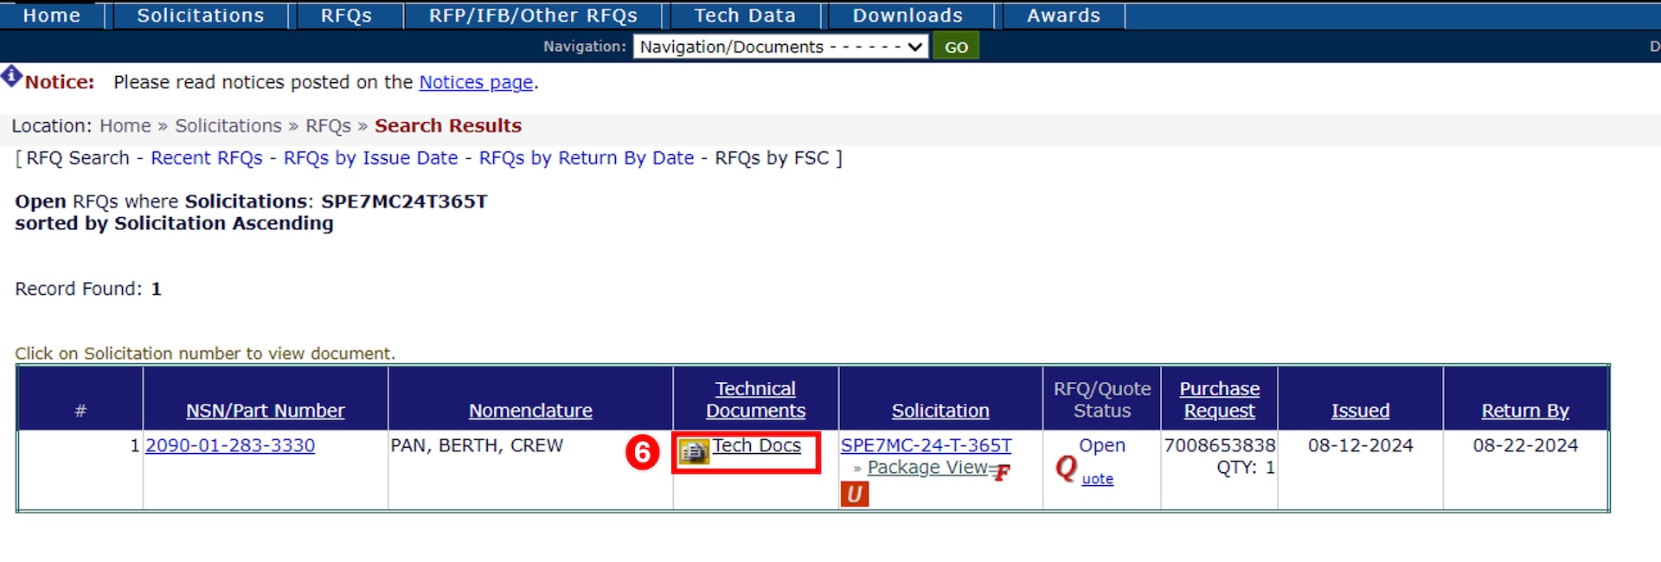Open RFQs by Return By Date link
This screenshot has height=562, width=1661.
point(587,158)
